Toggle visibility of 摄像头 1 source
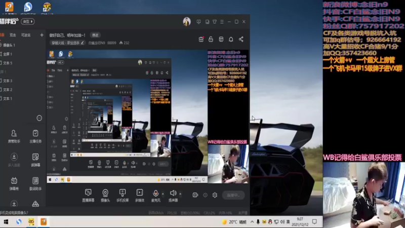The width and height of the screenshot is (405, 228). [1, 45]
